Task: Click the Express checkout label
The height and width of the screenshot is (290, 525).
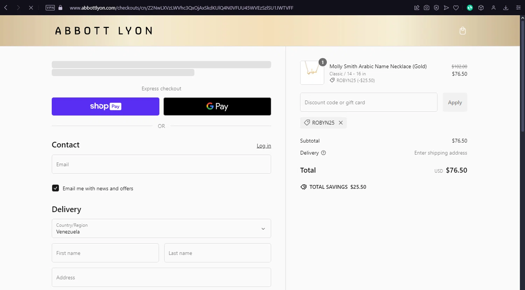Action: click(161, 89)
